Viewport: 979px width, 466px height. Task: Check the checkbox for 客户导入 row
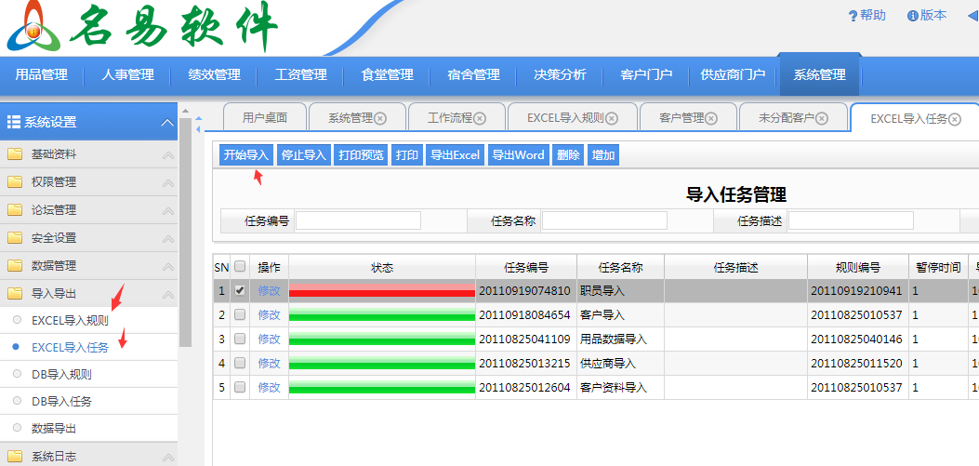(x=240, y=315)
